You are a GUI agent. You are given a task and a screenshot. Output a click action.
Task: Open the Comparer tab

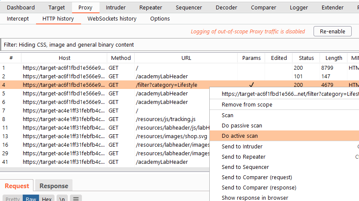(263, 8)
